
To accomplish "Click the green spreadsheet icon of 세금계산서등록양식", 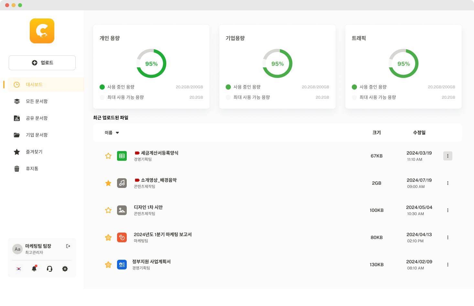I will point(122,156).
